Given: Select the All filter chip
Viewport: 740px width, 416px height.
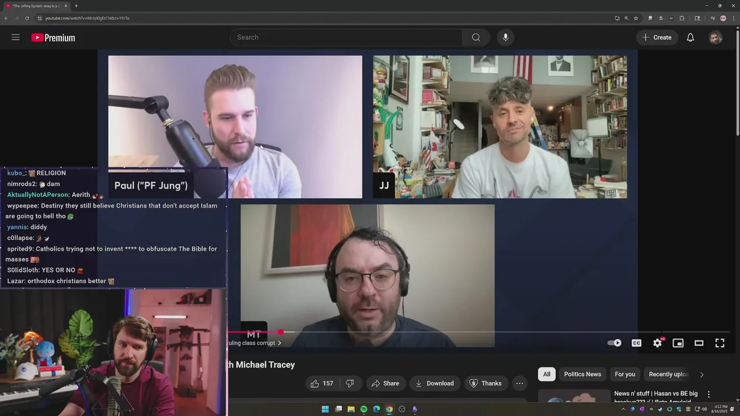Looking at the screenshot, I should (x=546, y=374).
